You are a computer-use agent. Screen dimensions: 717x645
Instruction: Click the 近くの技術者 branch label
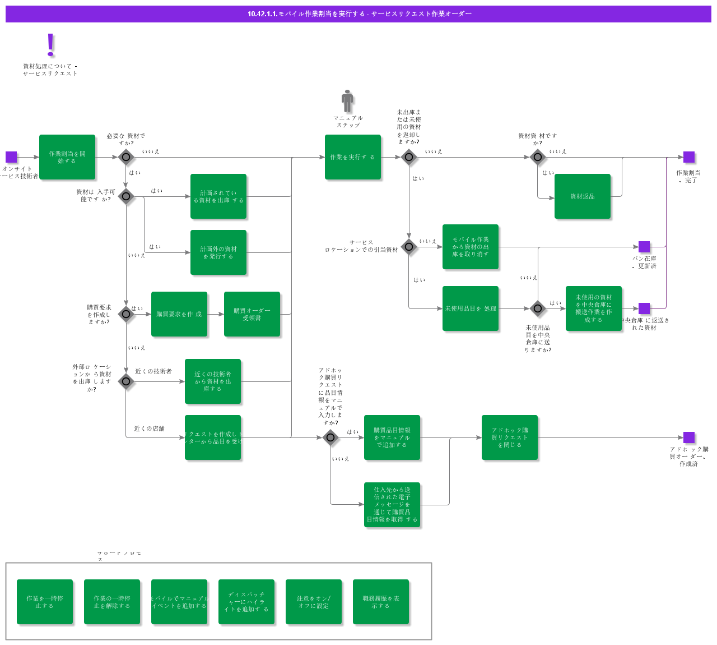(153, 371)
